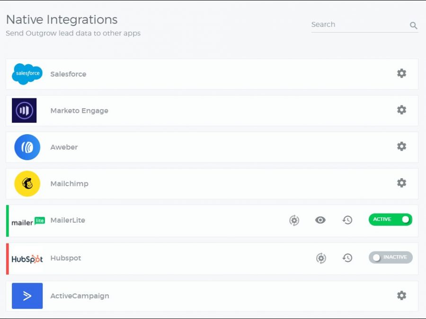Turn off the MailerLite Active toggle
Screen dimensions: 426x319
[x=390, y=219]
